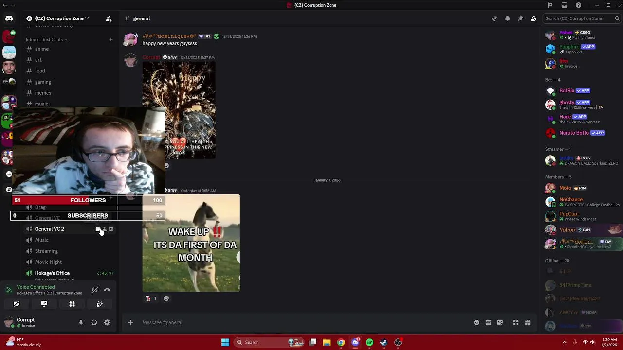The width and height of the screenshot is (623, 350).
Task: Open the soundboard button
Action: 100,304
